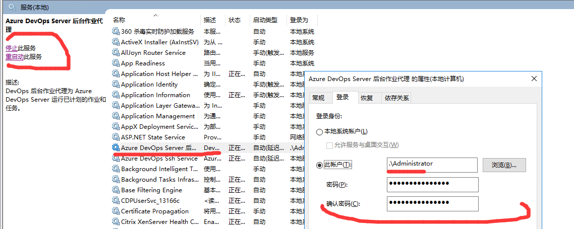Click the Base Filtering Engine gear icon
574x229 pixels.
coord(116,190)
